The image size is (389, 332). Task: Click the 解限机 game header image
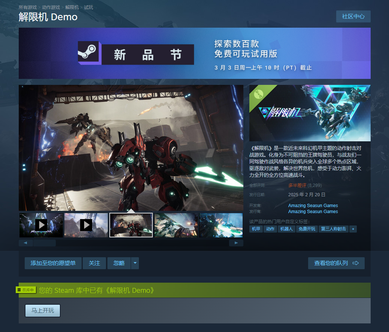[x=310, y=113]
